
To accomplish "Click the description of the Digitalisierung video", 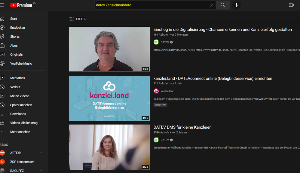I will pyautogui.click(x=227, y=50).
